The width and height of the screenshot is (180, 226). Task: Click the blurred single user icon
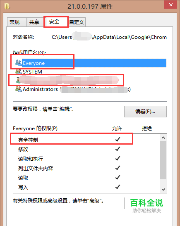(18, 80)
